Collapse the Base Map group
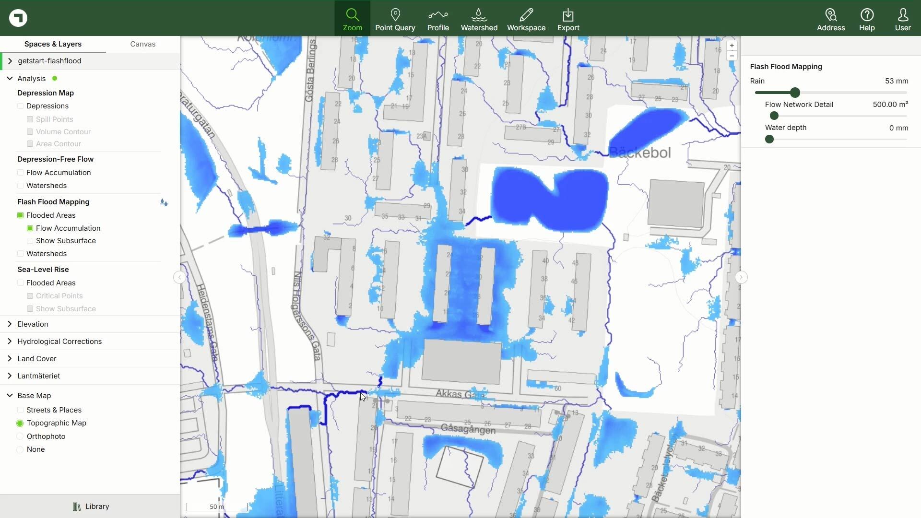The image size is (921, 518). 10,396
